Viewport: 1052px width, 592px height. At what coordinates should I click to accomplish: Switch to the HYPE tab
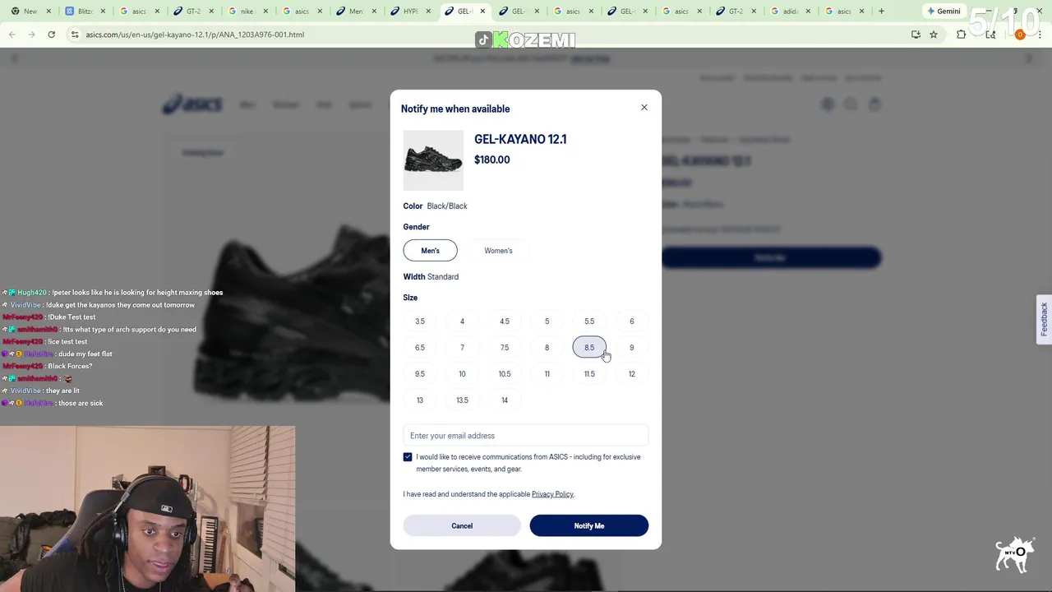408,12
